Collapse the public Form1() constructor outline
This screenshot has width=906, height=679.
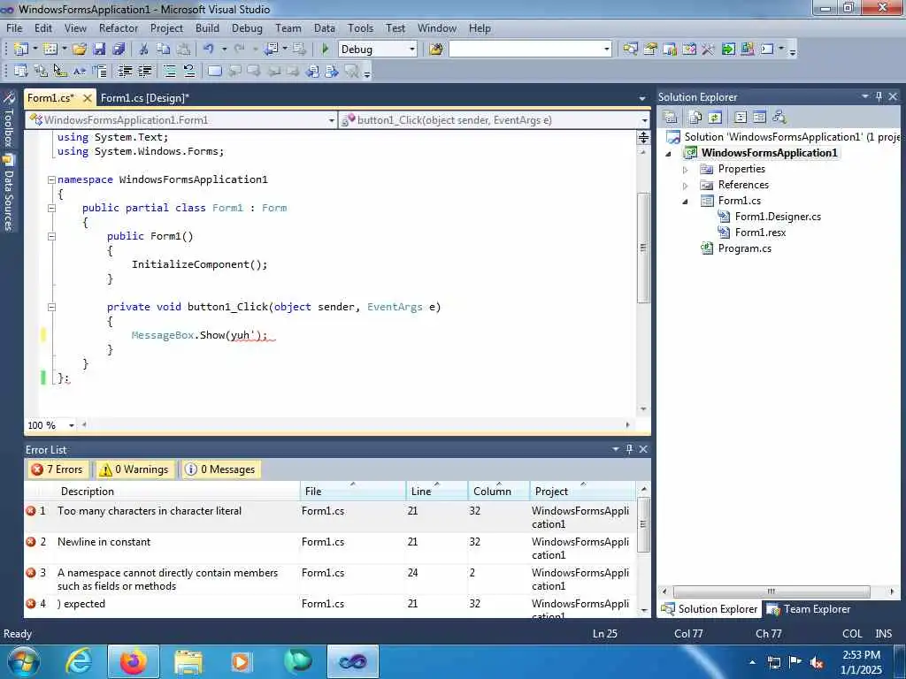coord(51,236)
